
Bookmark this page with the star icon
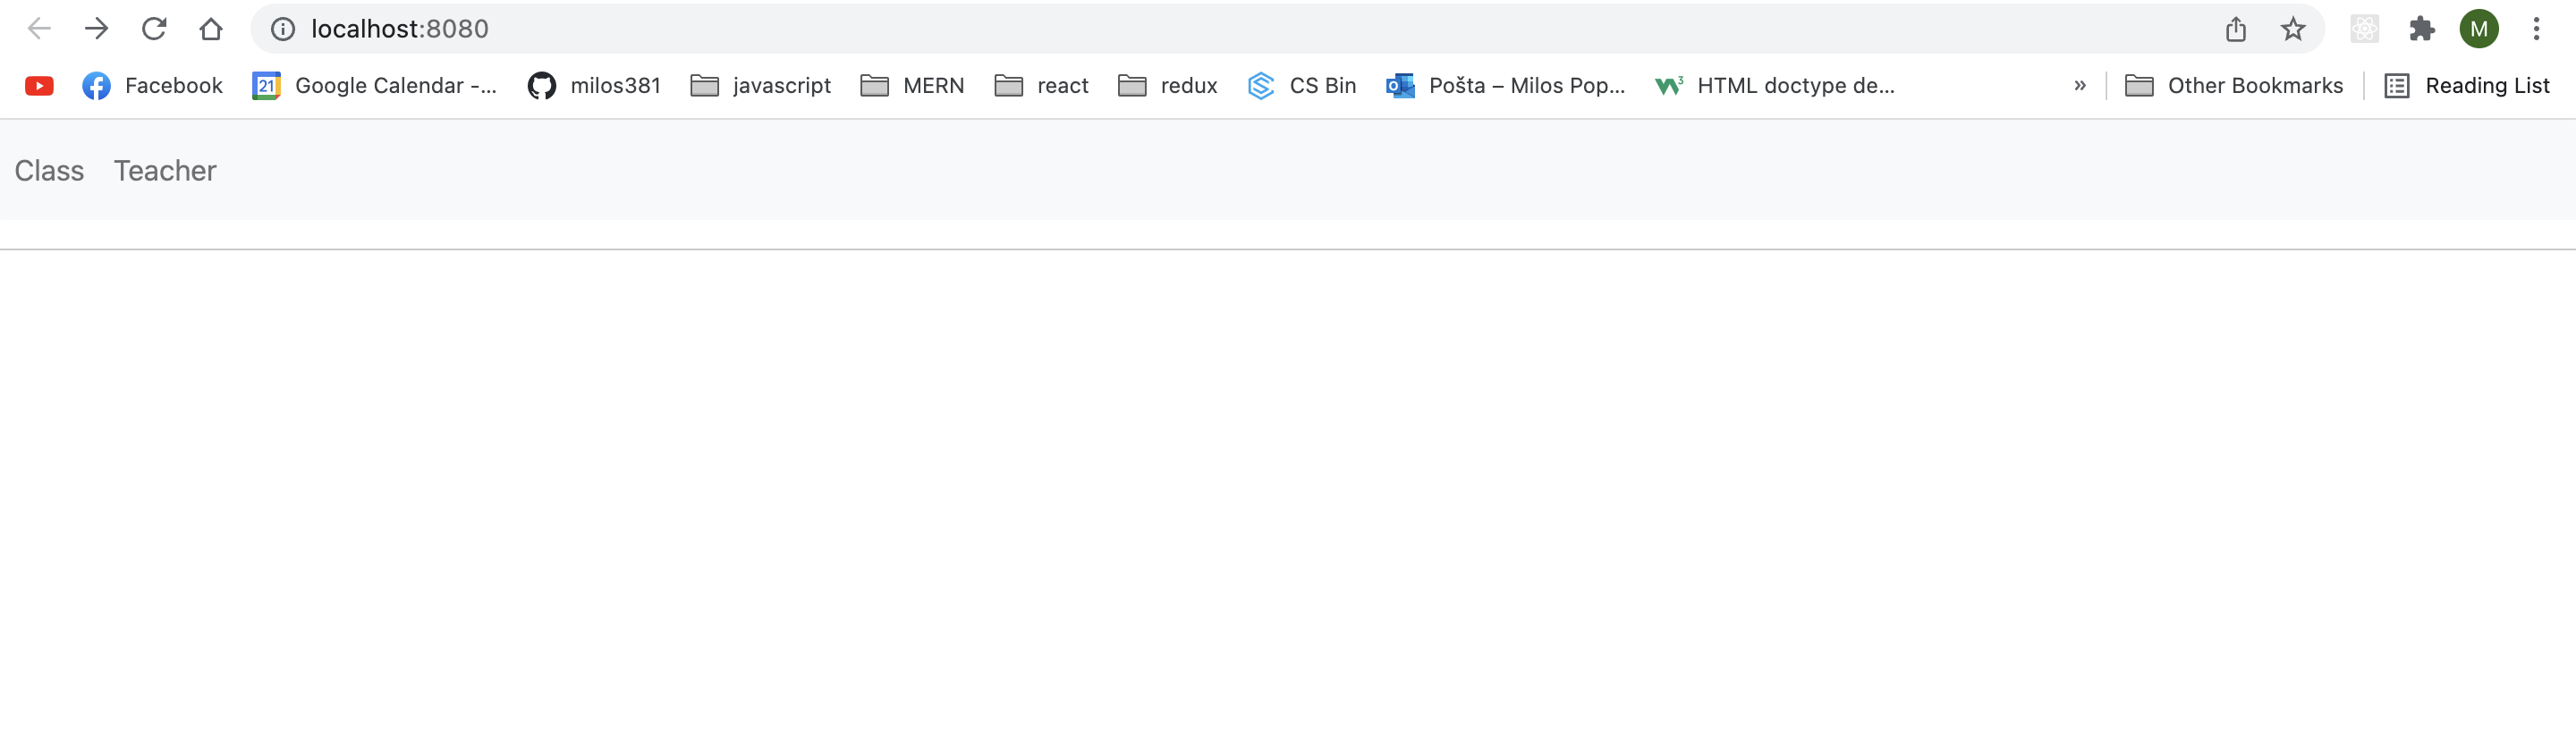[x=2293, y=29]
